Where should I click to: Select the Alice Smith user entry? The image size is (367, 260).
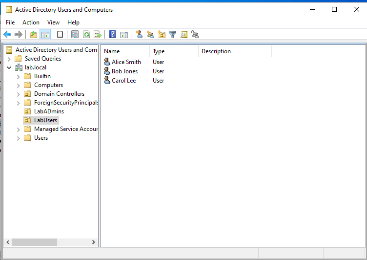(x=126, y=62)
